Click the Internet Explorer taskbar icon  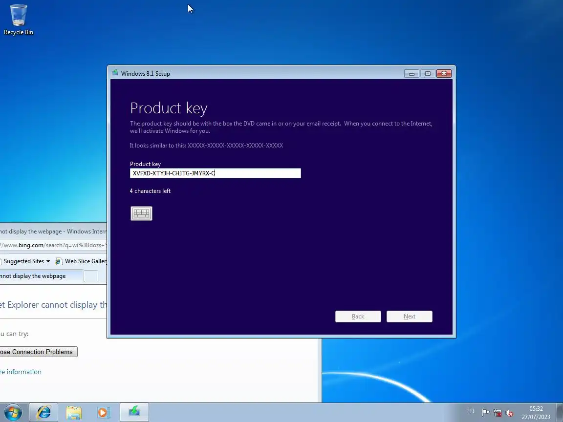click(43, 412)
